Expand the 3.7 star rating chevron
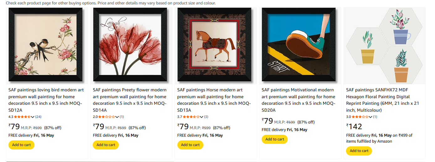Screen dimensions: 435x162 pyautogui.click(x=202, y=117)
